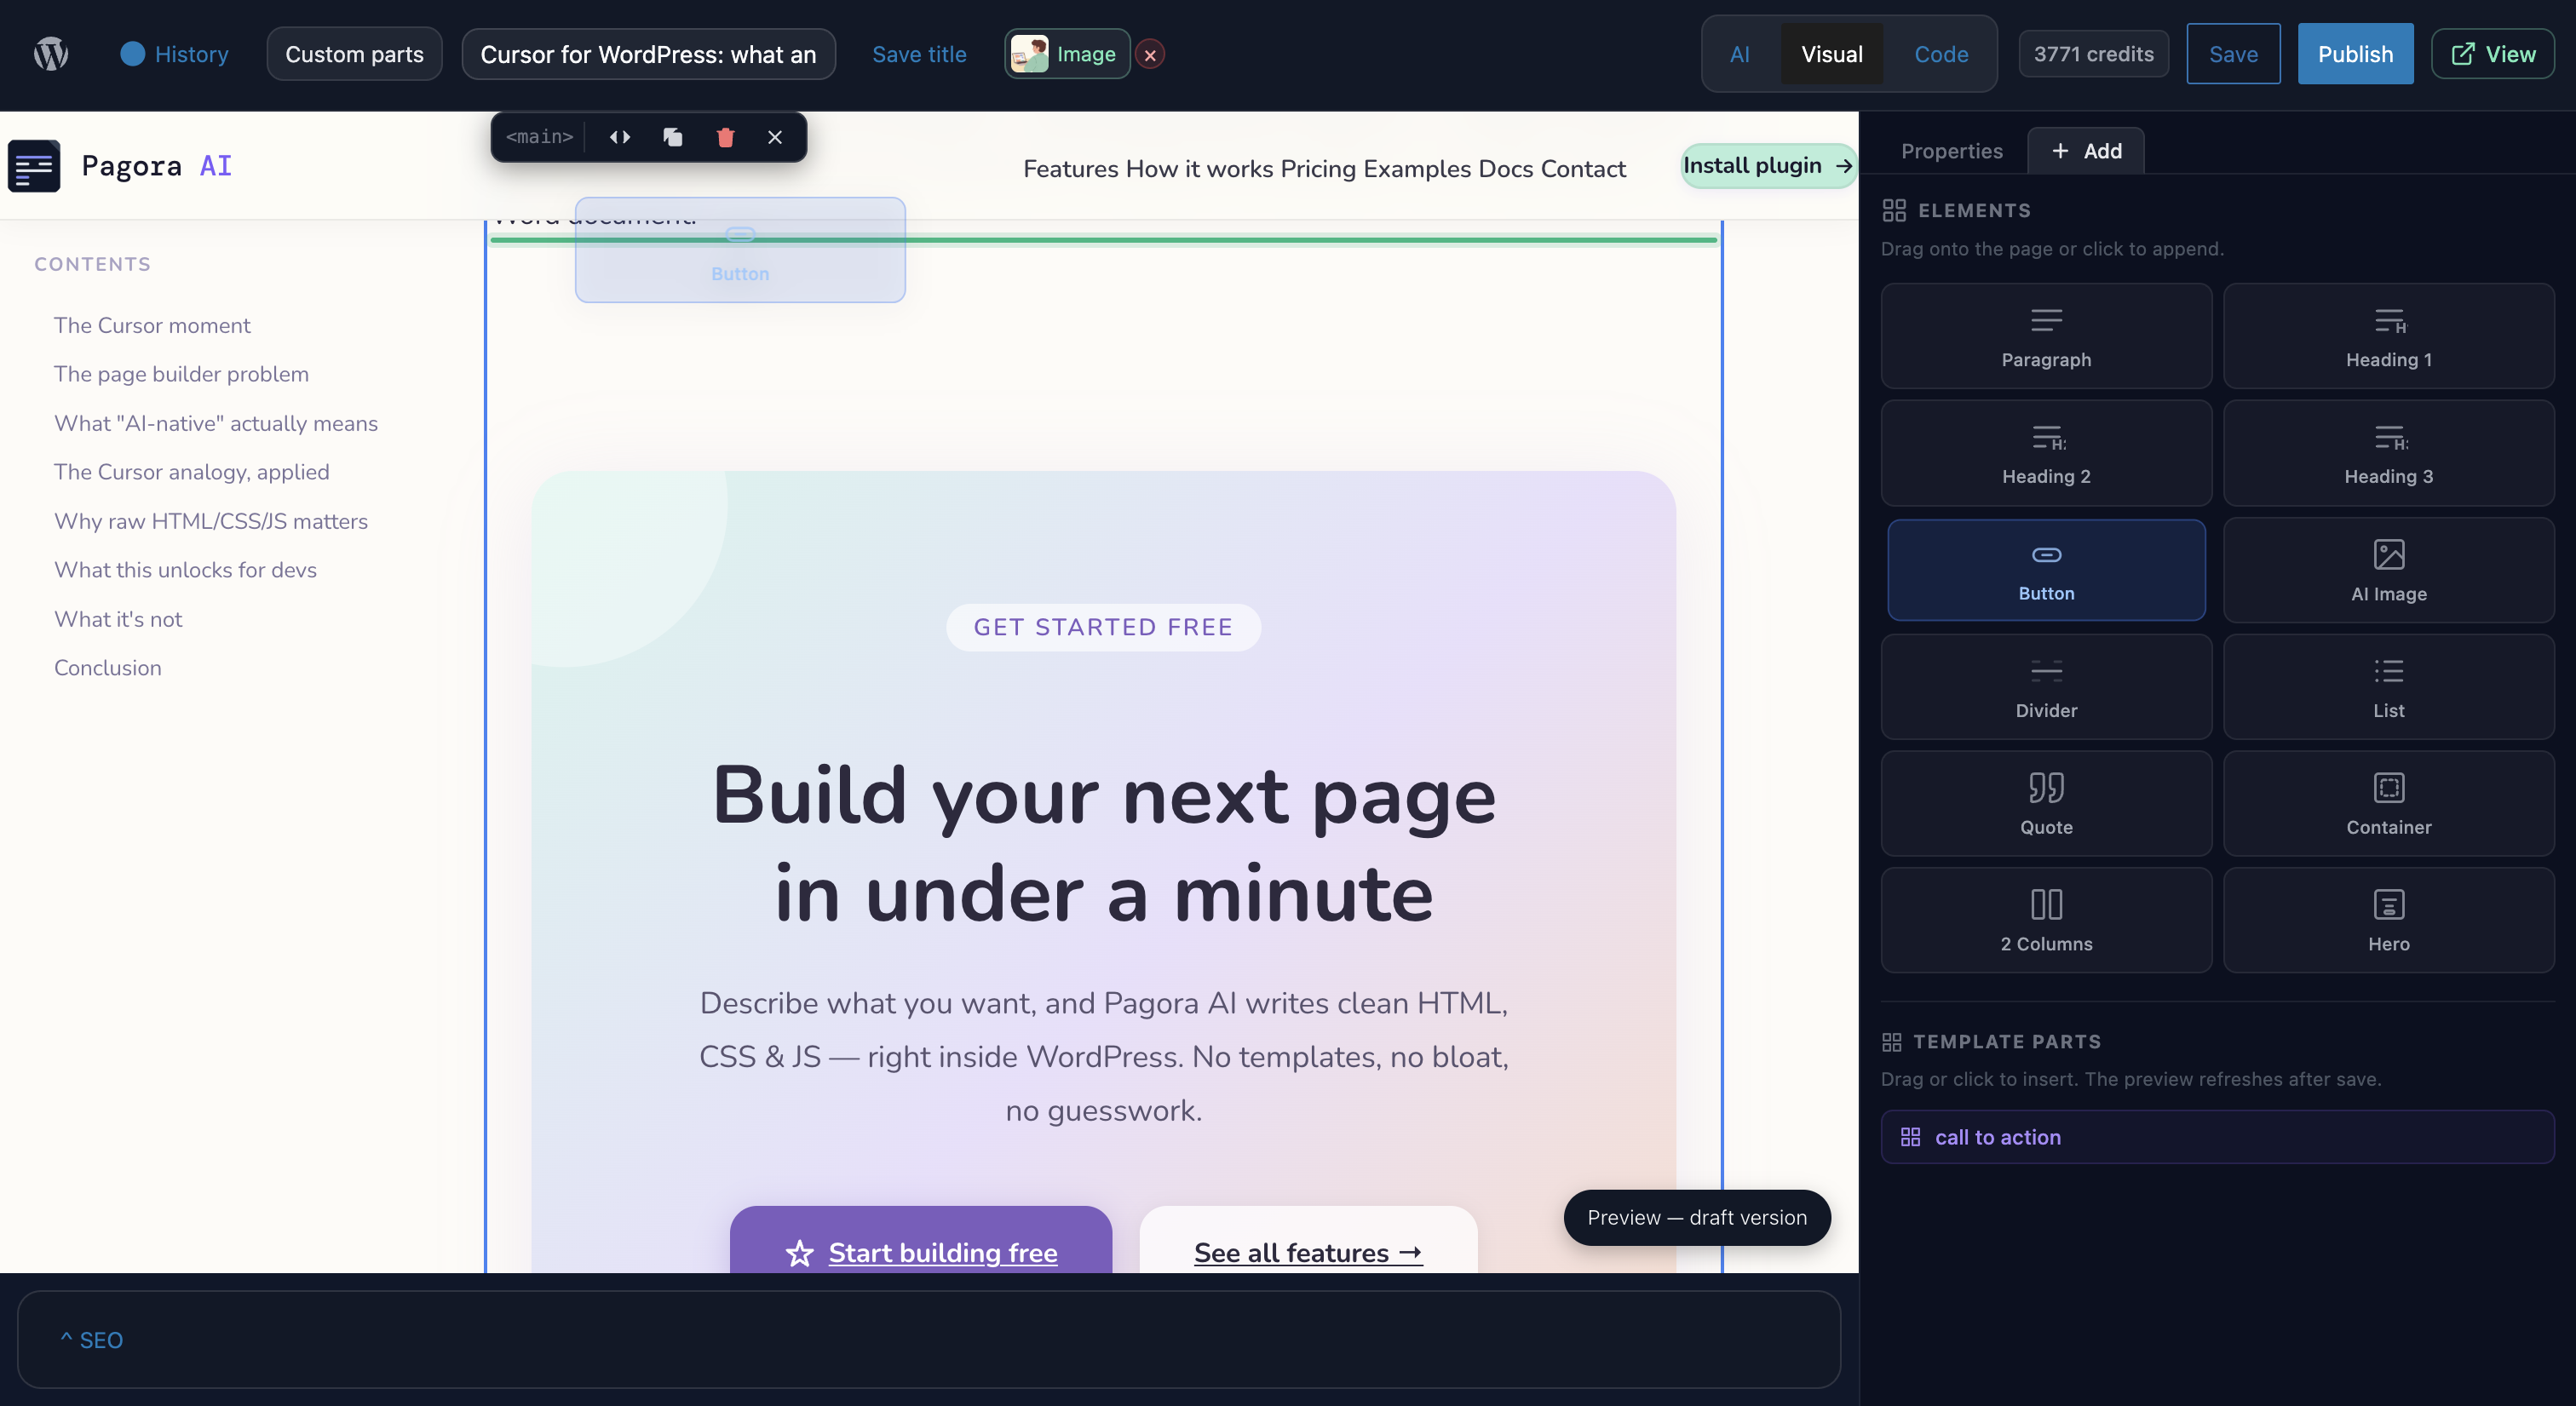This screenshot has width=2576, height=1406.
Task: Add a Container element
Action: [2388, 804]
